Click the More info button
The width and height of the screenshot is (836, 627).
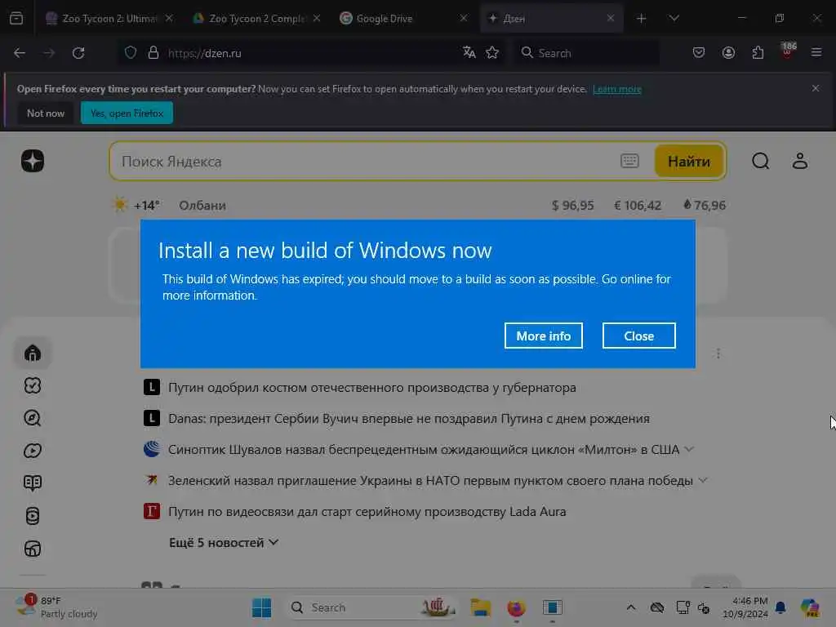[543, 336]
